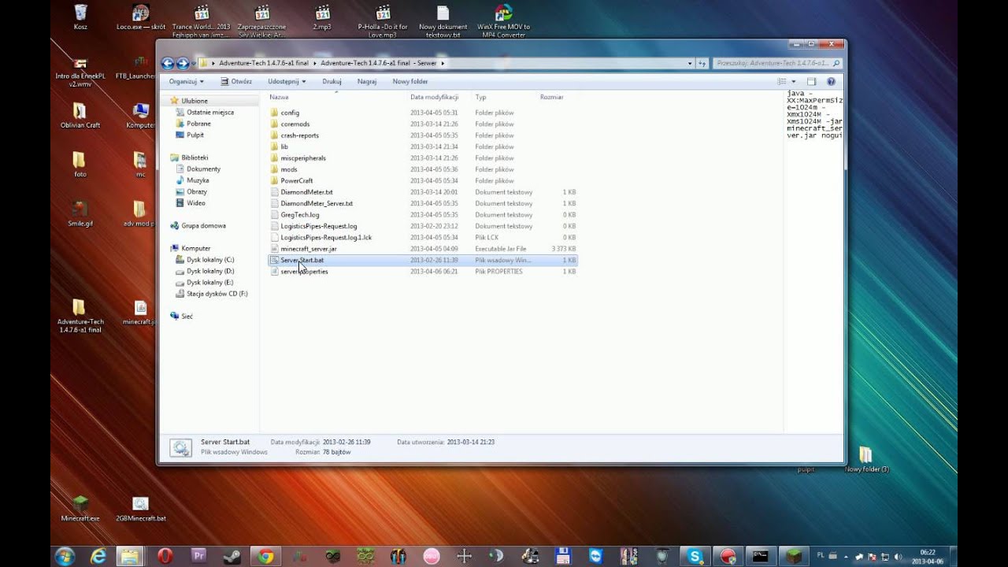Viewport: 1008px width, 567px height.
Task: Open Dysk lokalny (C:)
Action: point(210,259)
